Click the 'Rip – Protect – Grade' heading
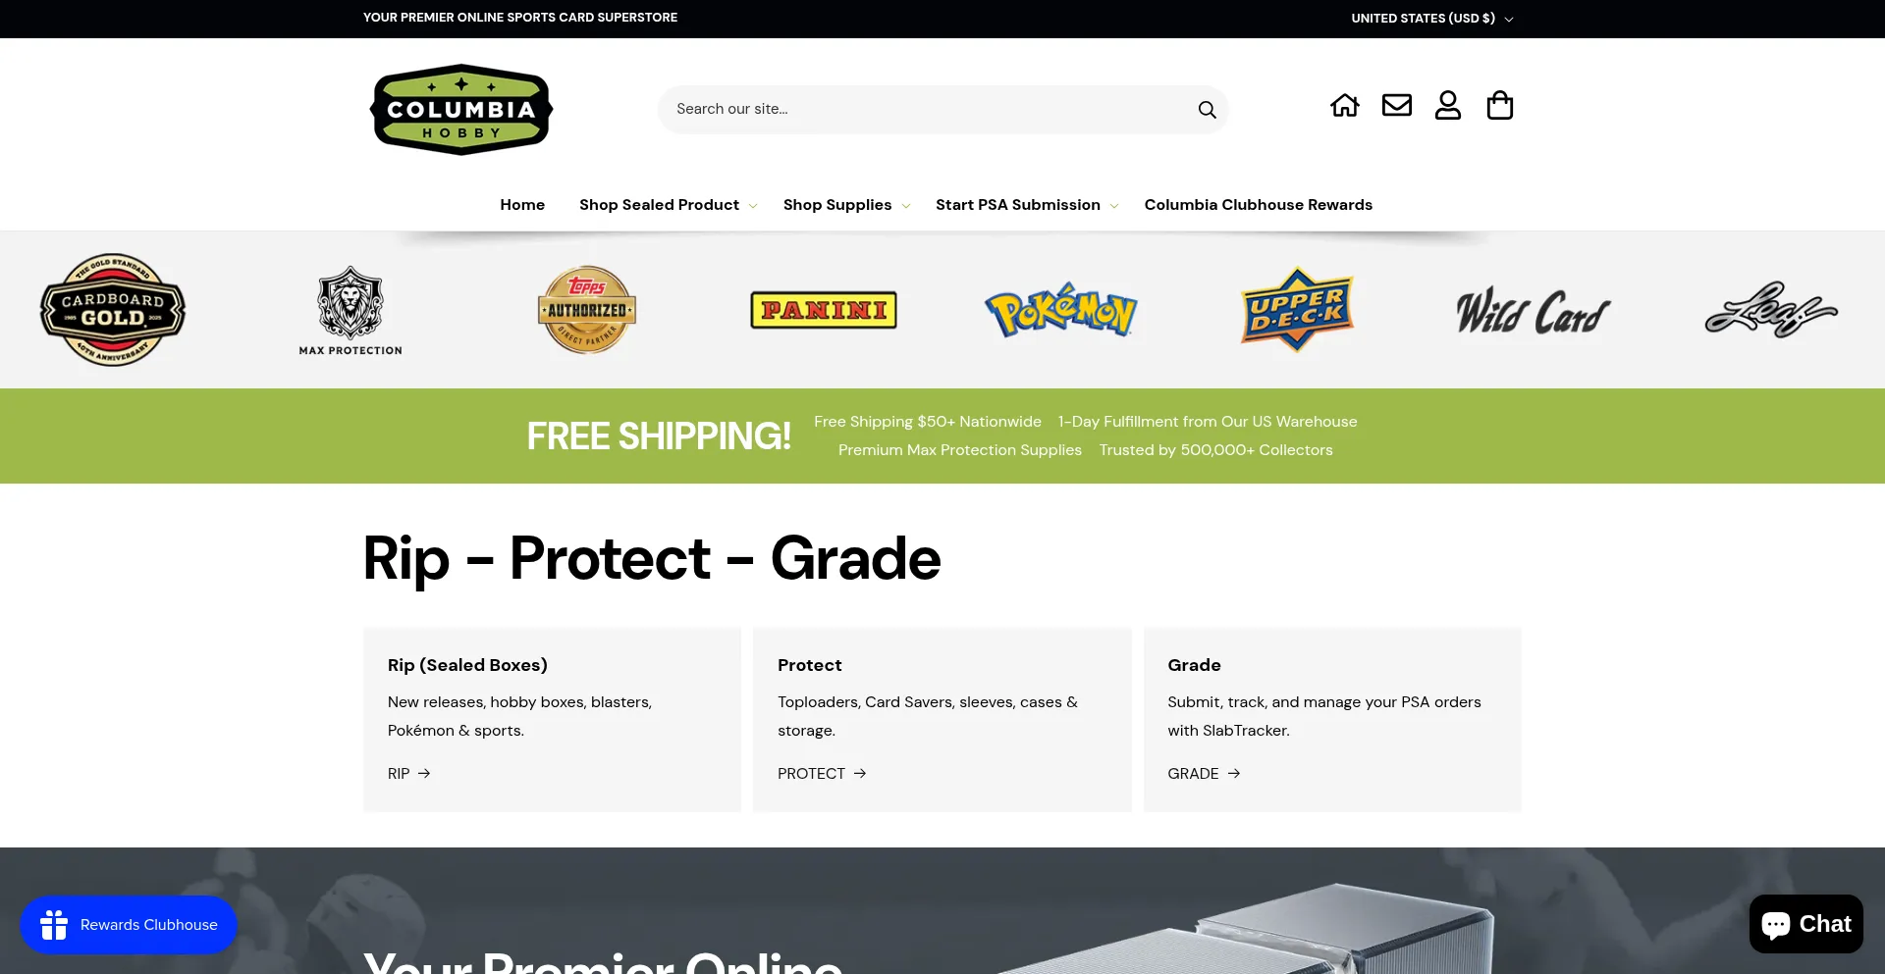This screenshot has height=974, width=1885. pos(652,559)
